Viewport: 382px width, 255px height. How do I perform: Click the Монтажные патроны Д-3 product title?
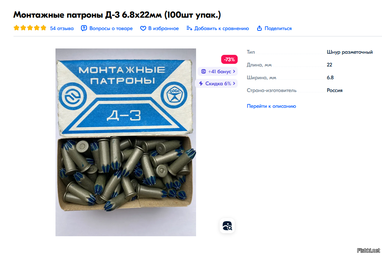pyautogui.click(x=117, y=15)
